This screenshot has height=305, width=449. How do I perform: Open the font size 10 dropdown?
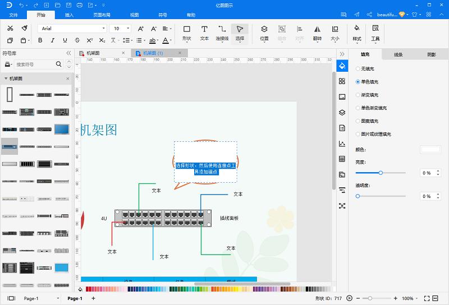pyautogui.click(x=121, y=28)
